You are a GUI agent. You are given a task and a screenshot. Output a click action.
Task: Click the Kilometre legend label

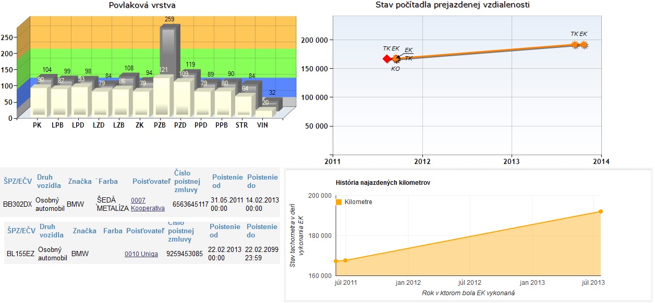coord(358,202)
